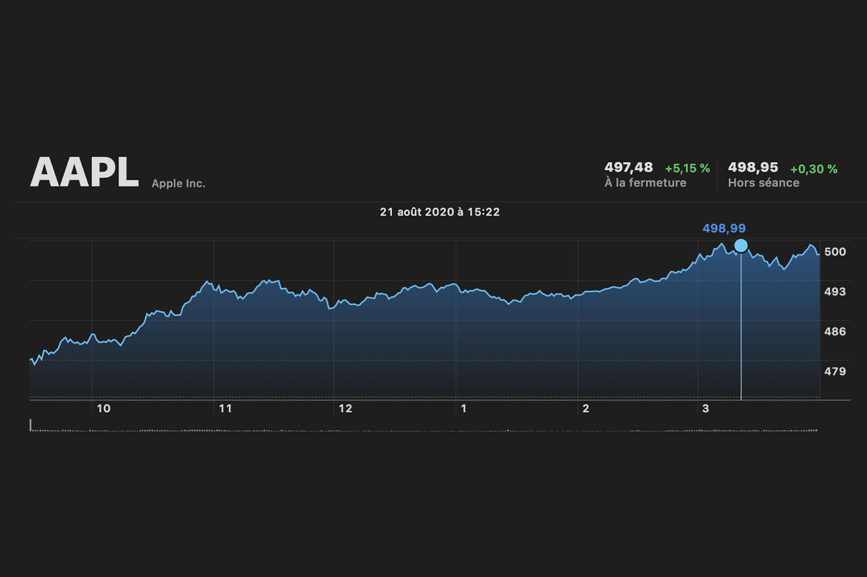Click the 'Hors séance' label
The width and height of the screenshot is (867, 577).
[764, 183]
